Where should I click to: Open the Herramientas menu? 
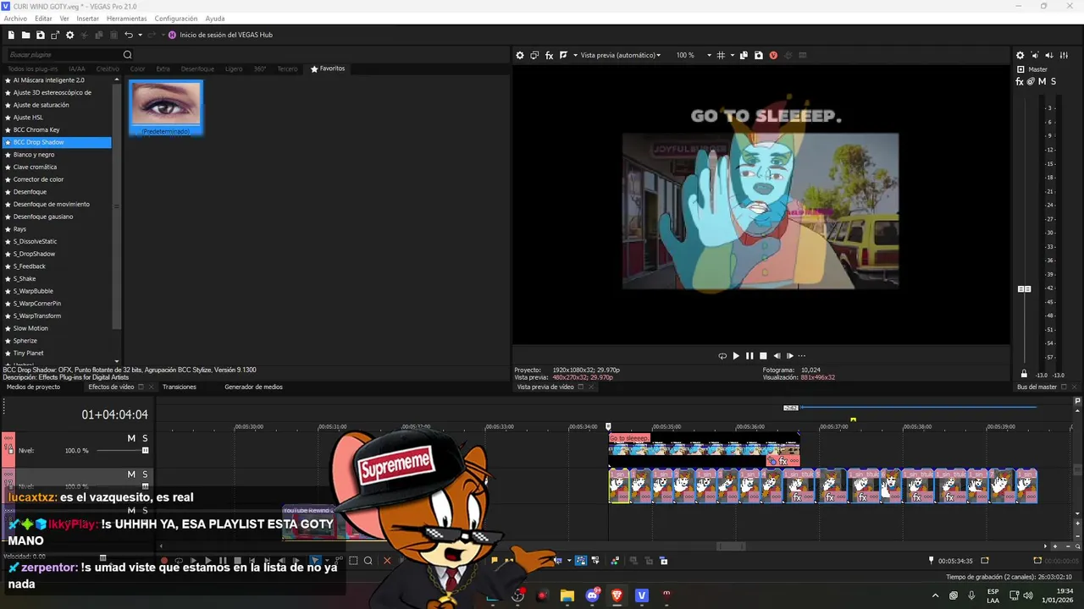[x=126, y=19]
